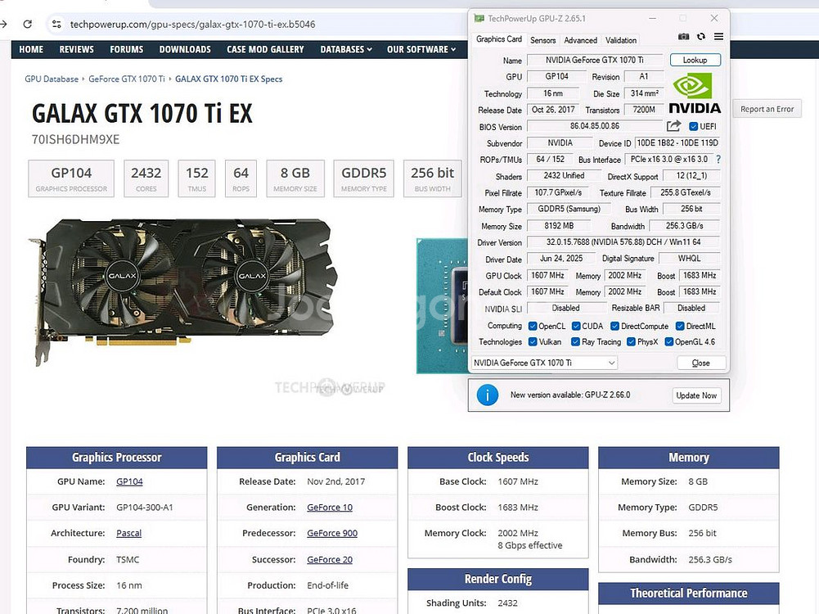Click the GALAX graphics card photo
The height and width of the screenshot is (614, 819).
(x=183, y=291)
